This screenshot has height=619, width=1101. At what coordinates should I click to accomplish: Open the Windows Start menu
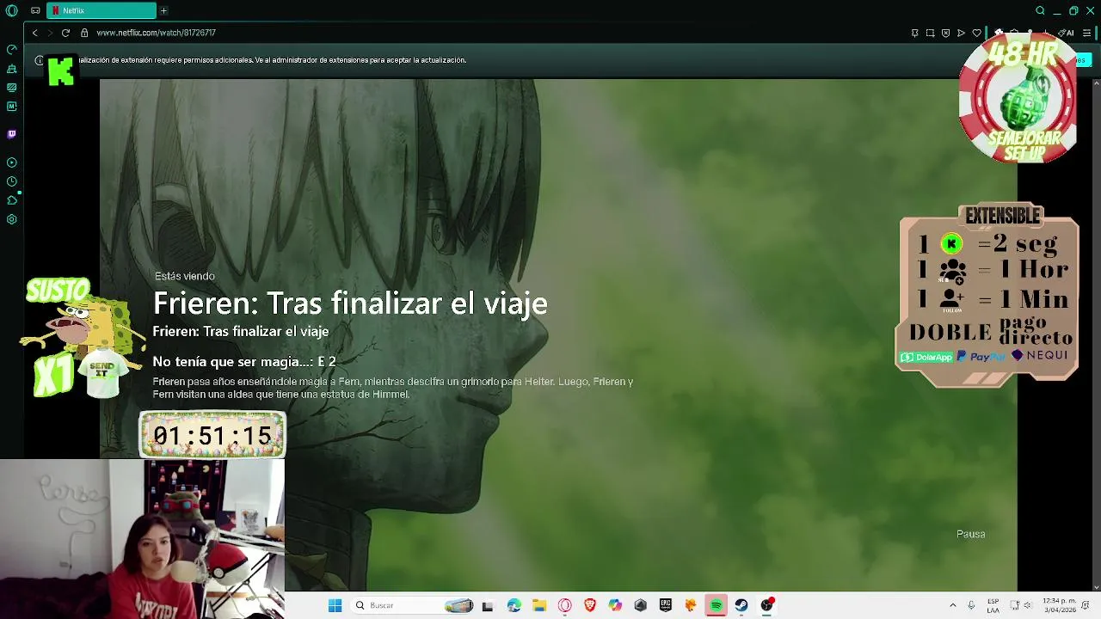(x=335, y=605)
